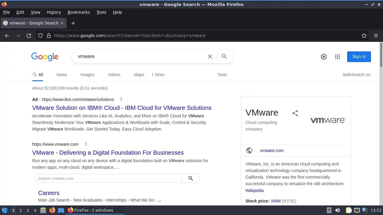Share the VMware knowledge panel
This screenshot has height=215, width=383.
coord(295,113)
